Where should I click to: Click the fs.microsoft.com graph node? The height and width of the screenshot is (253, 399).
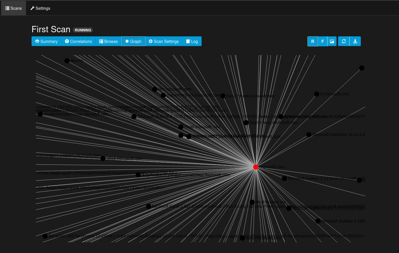pos(317,94)
